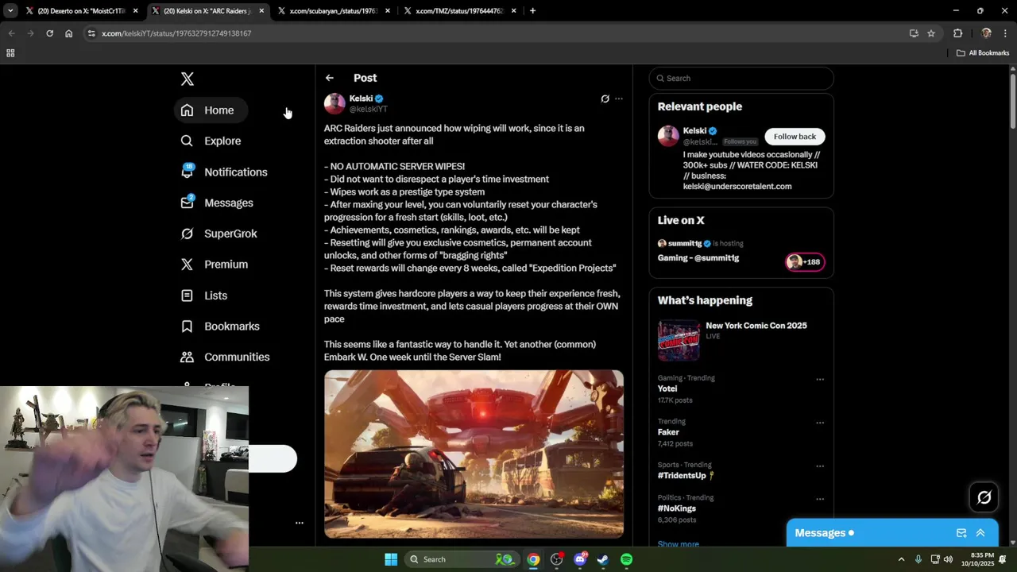Screen dimensions: 1017x572
Task: Open the summit1g live Gaming broadcast
Action: coord(698,258)
